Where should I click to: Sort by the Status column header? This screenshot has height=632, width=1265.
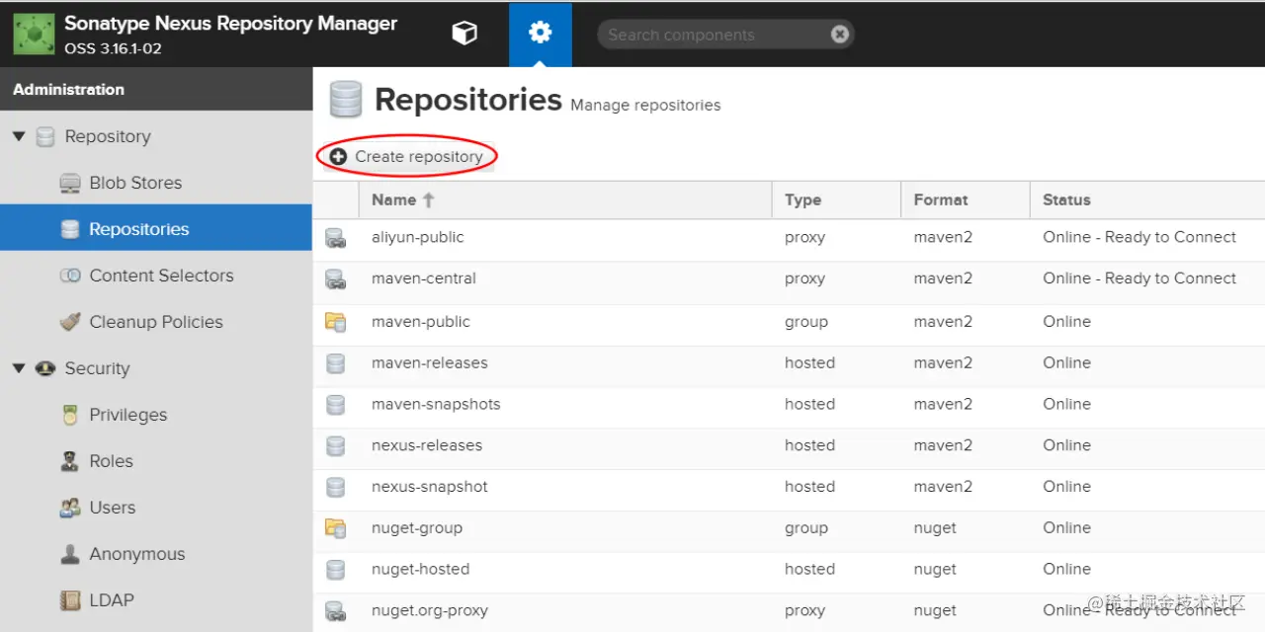[1147, 199]
